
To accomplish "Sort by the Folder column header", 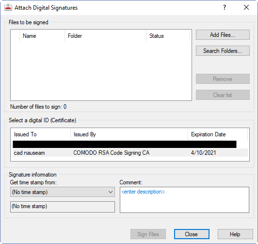I will 105,36.
